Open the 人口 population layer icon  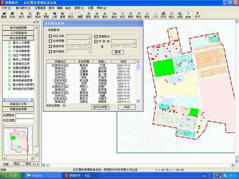tap(155, 15)
